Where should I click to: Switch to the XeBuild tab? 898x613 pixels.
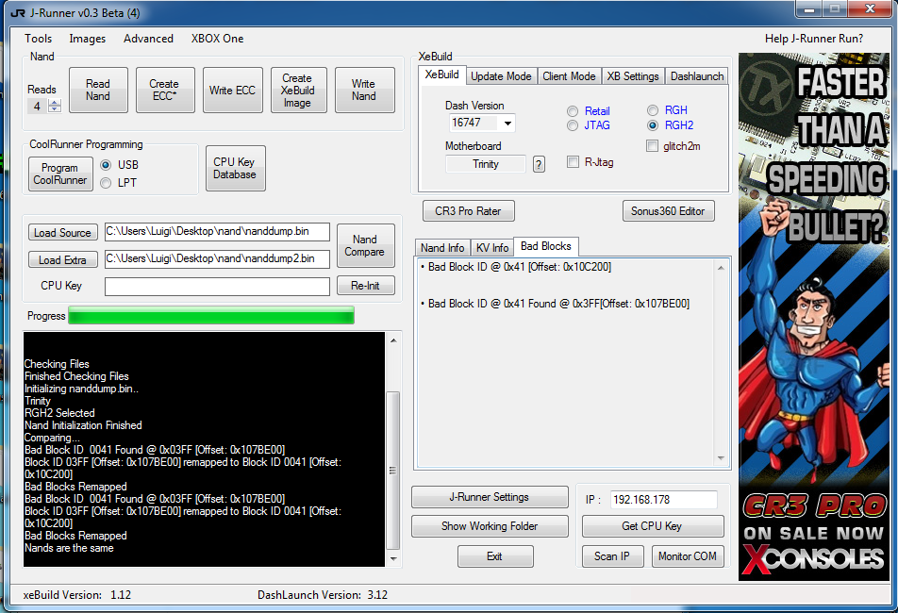(441, 75)
